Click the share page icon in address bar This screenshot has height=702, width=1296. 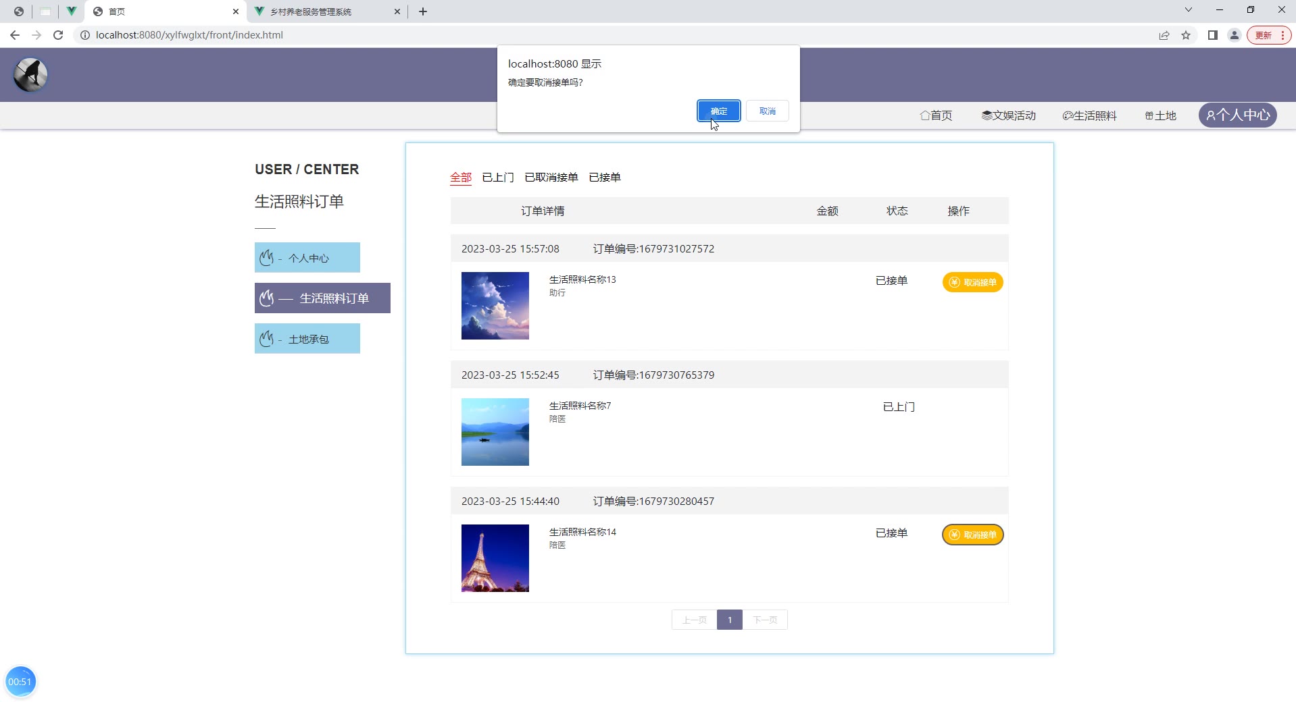tap(1164, 35)
